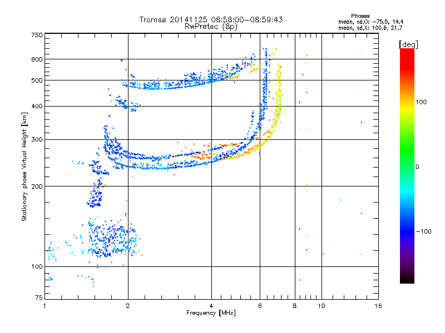The image size is (445, 333).
Task: Click the x-axis tick label '10'
Action: (x=322, y=306)
